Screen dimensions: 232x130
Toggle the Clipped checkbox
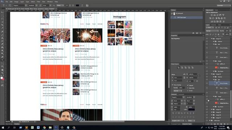[x=188, y=85]
